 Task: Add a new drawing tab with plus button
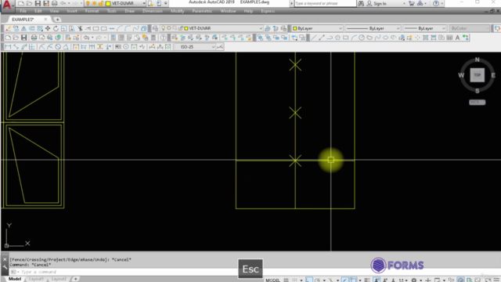click(57, 20)
